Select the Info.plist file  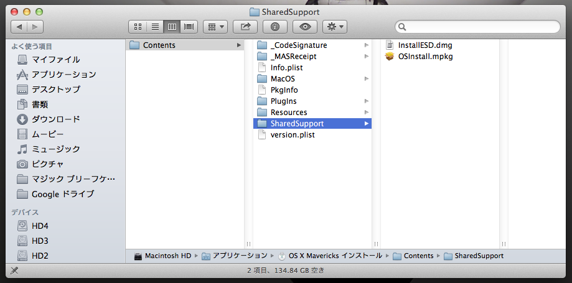pos(312,67)
